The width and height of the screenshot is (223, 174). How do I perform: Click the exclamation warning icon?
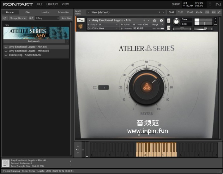click(210, 4)
